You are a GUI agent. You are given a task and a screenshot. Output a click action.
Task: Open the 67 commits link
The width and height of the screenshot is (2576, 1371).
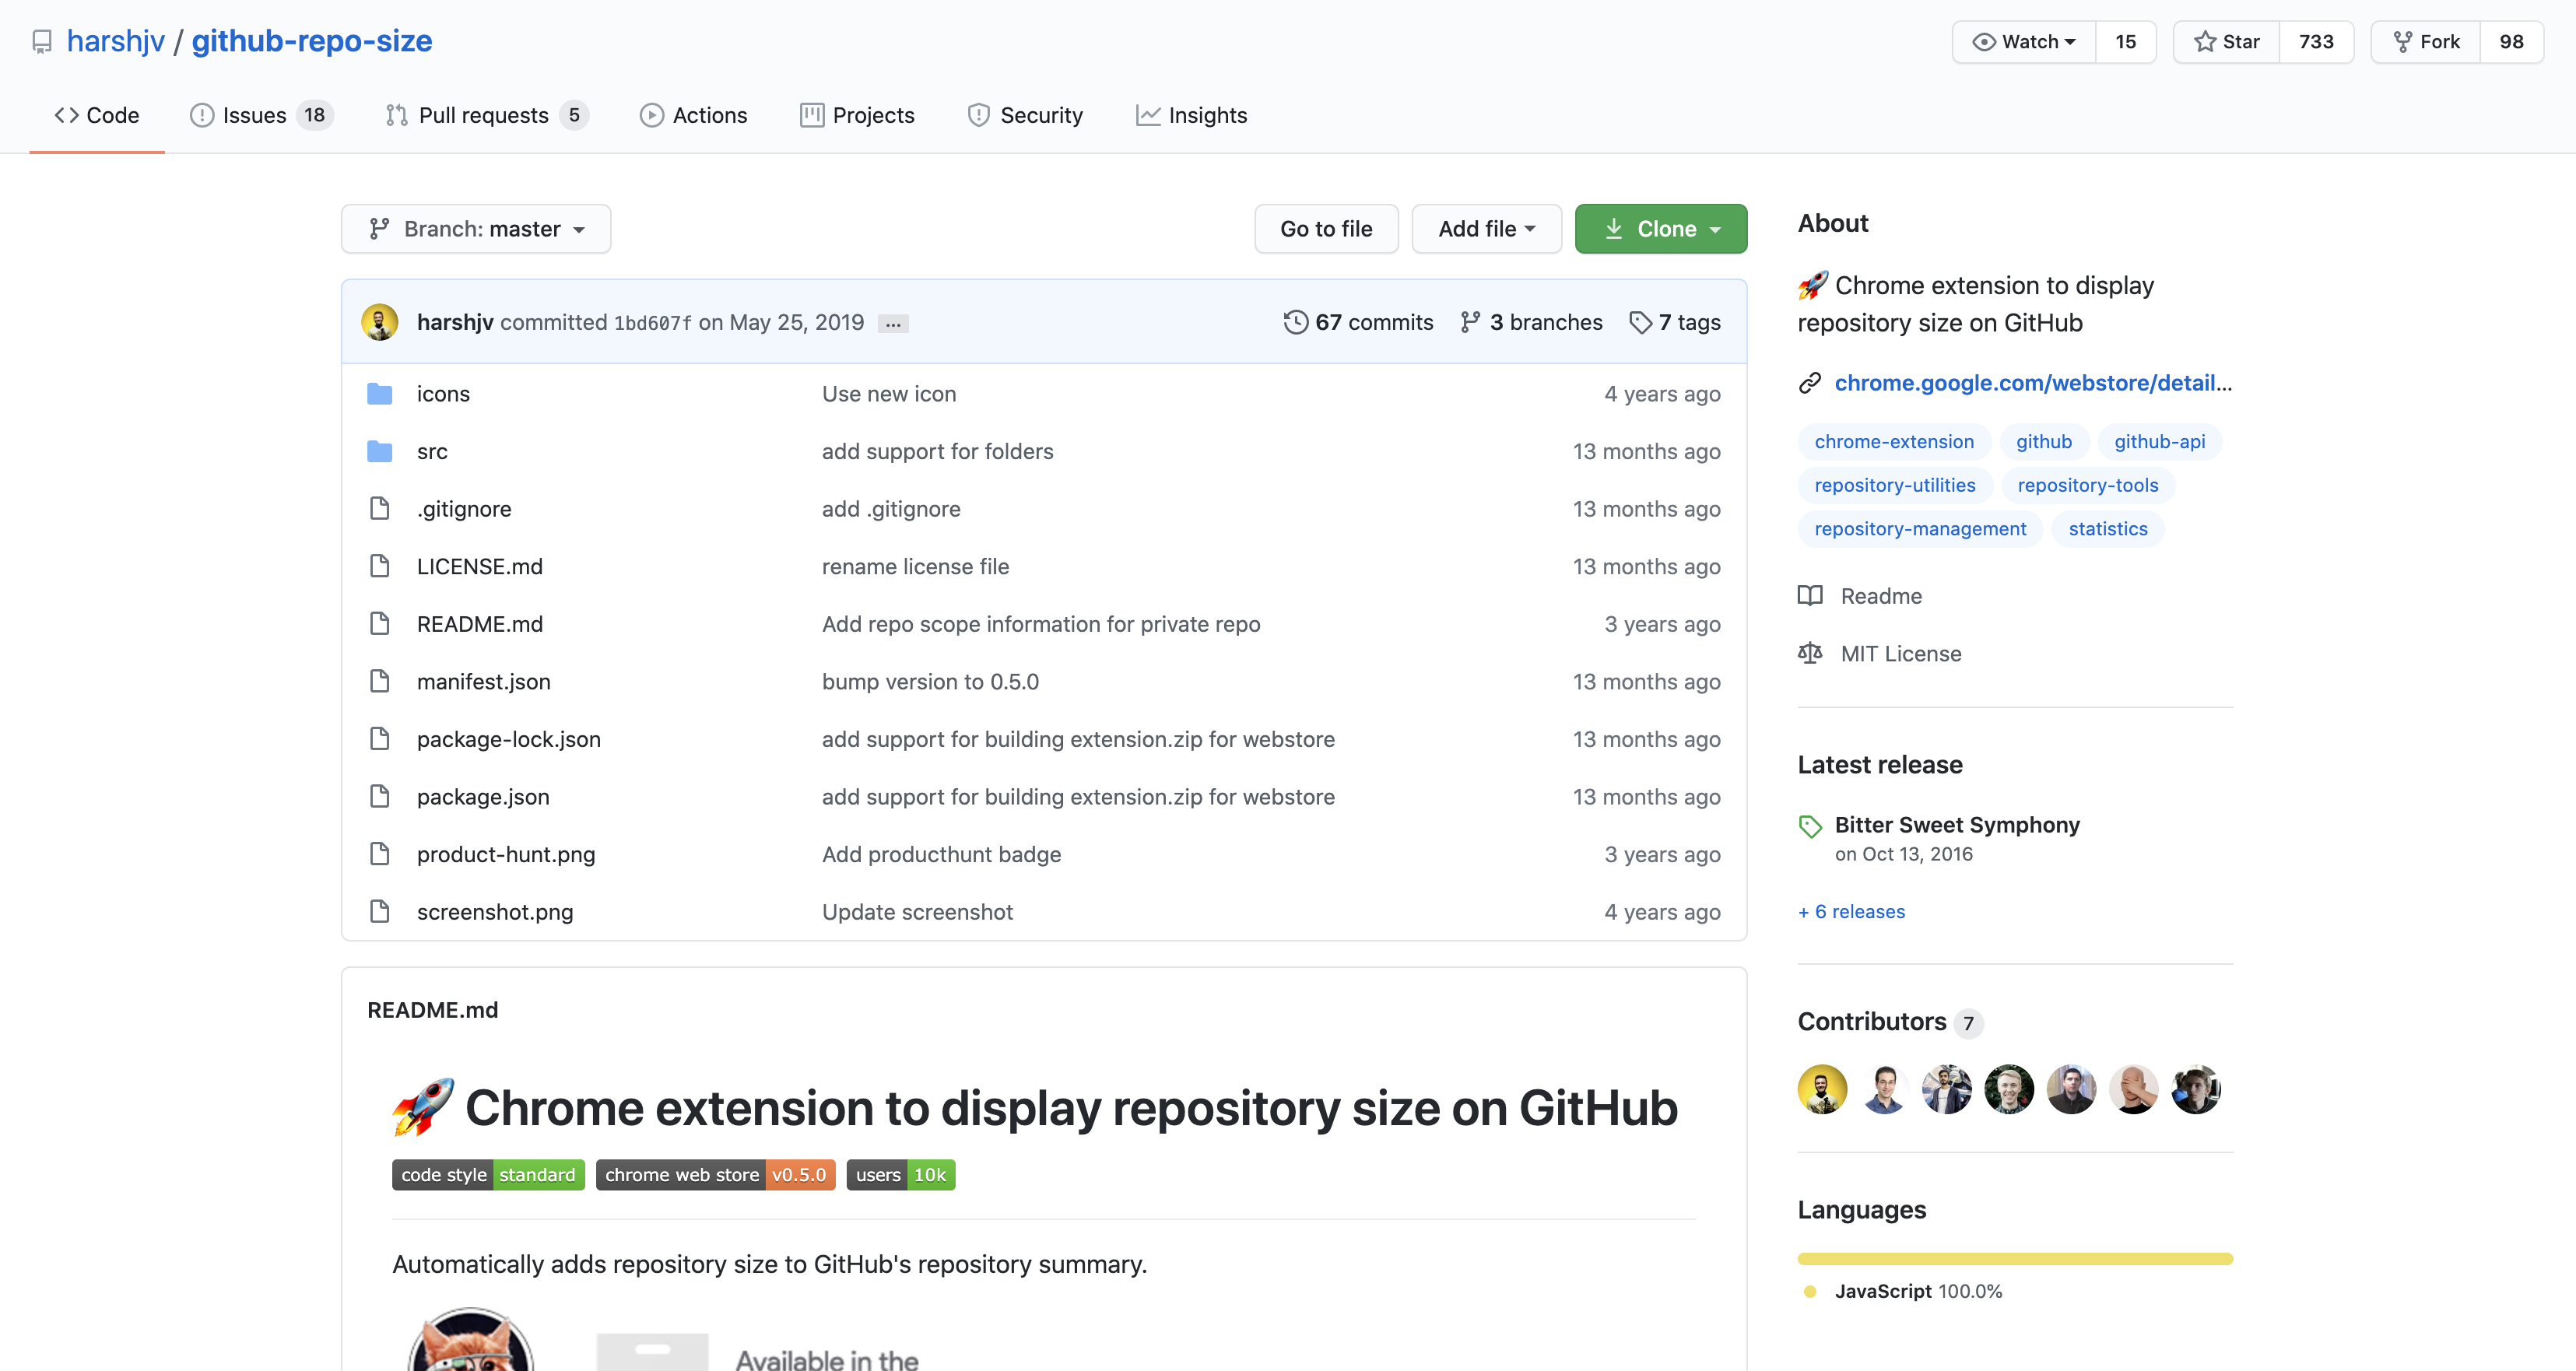click(x=1358, y=322)
